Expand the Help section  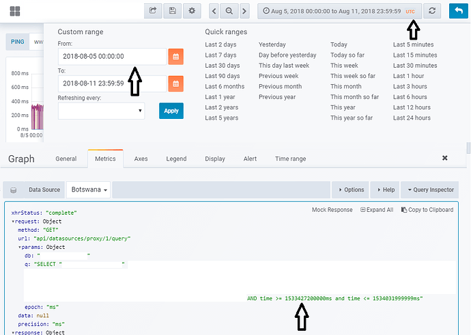coord(385,190)
